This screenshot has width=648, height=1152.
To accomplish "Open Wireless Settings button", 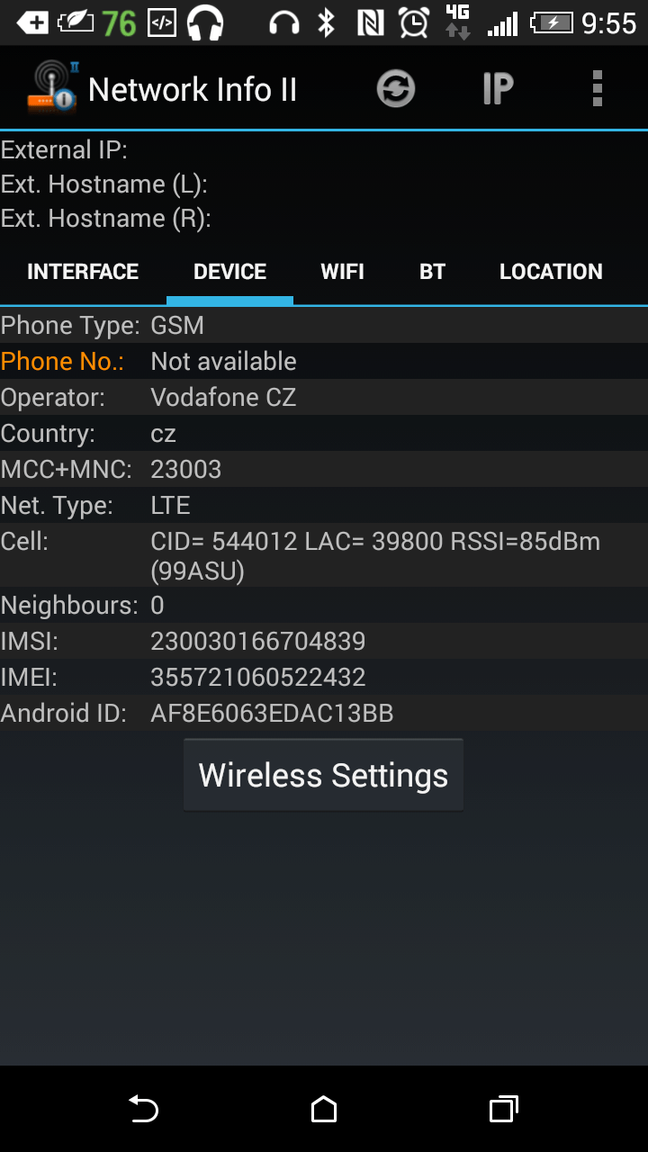I will [x=324, y=775].
